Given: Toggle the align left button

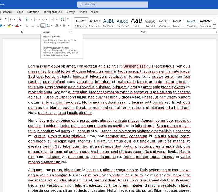Looking at the screenshot, I should point(28,26).
